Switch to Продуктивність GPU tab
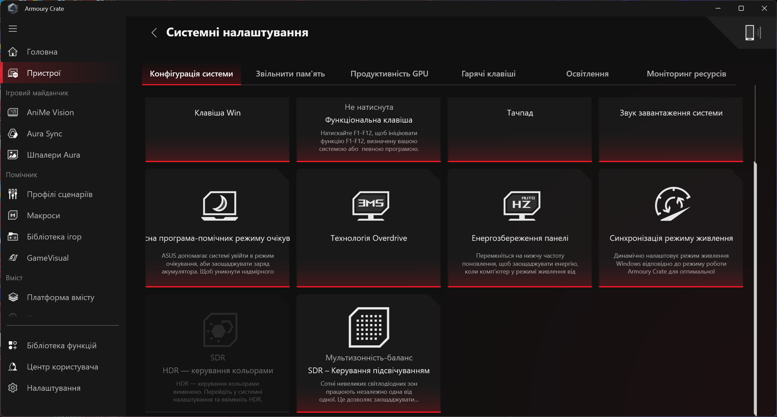Image resolution: width=777 pixels, height=417 pixels. (x=389, y=74)
